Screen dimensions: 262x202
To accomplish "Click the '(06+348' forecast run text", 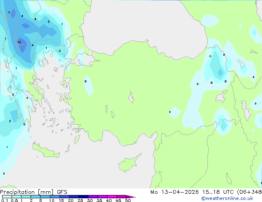I will click(x=249, y=192).
